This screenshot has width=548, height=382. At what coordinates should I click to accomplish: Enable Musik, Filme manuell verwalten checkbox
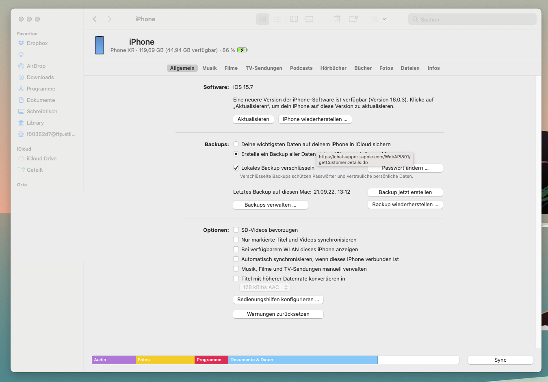pos(236,269)
